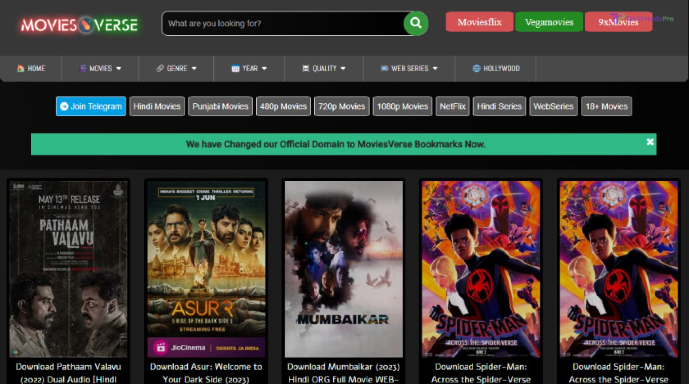Open the Hindi Movies category
Image resolution: width=689 pixels, height=384 pixels.
(x=157, y=106)
